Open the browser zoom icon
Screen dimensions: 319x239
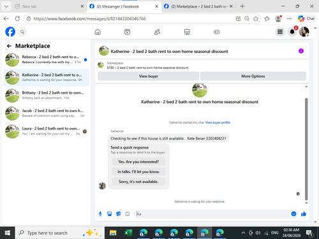(247, 18)
